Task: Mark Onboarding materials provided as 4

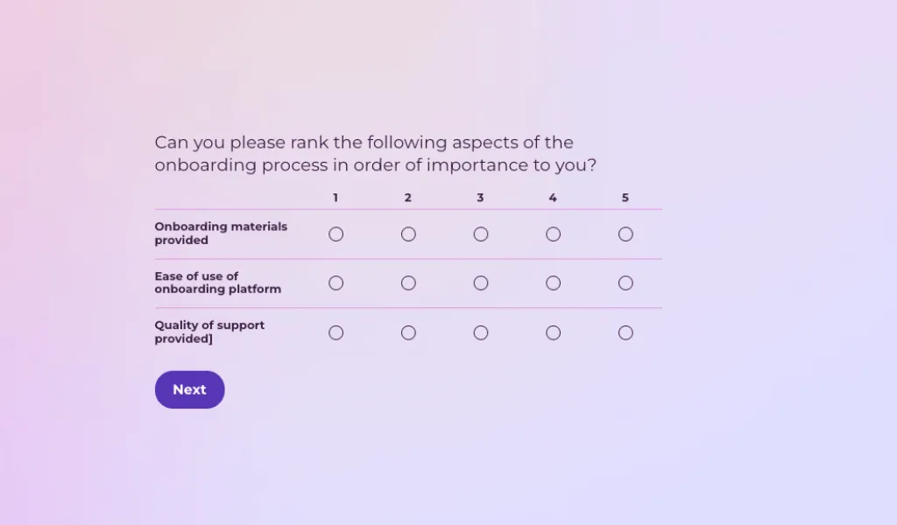Action: (x=553, y=234)
